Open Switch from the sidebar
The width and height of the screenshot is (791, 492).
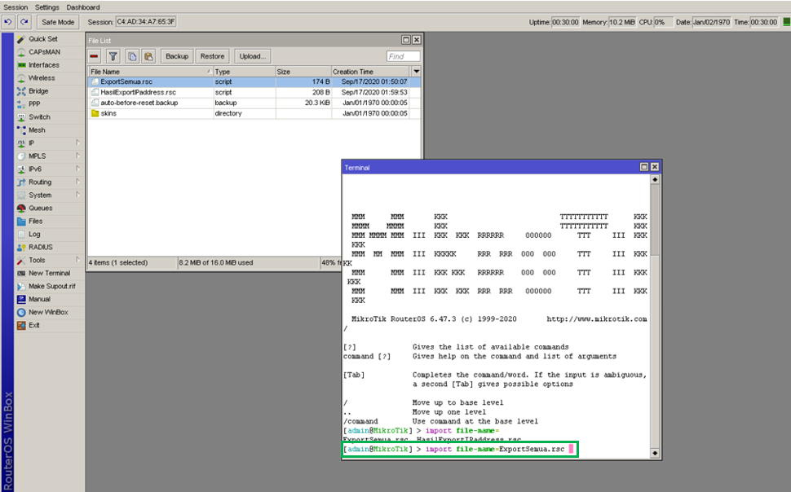[50, 117]
